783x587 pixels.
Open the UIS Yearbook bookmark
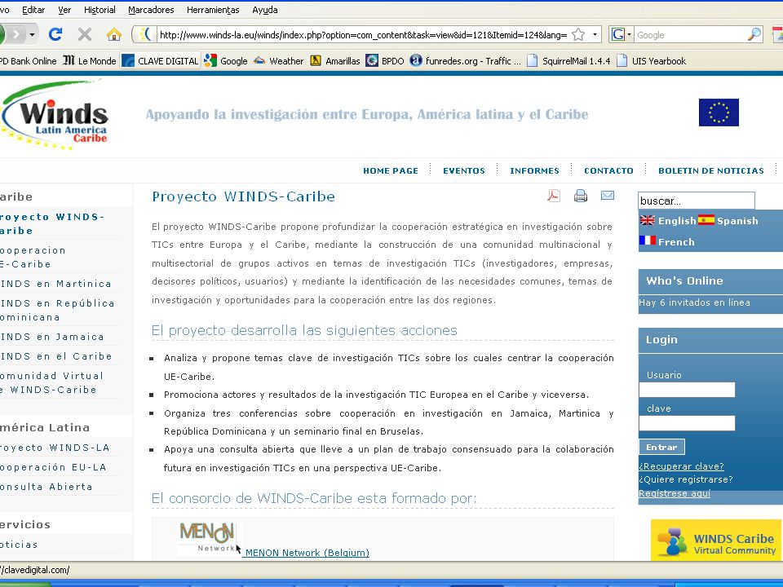click(x=652, y=61)
